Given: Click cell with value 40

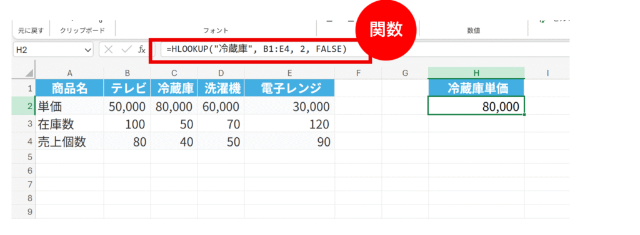Looking at the screenshot, I should [x=174, y=141].
